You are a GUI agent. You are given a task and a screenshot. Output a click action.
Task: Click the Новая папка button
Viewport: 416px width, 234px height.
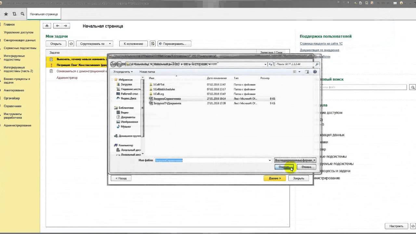(x=147, y=71)
